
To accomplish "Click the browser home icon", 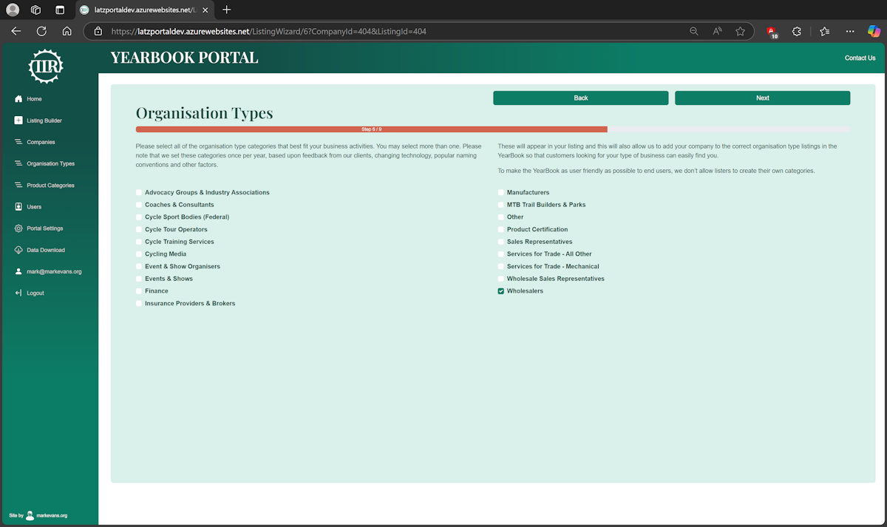I will (x=67, y=32).
